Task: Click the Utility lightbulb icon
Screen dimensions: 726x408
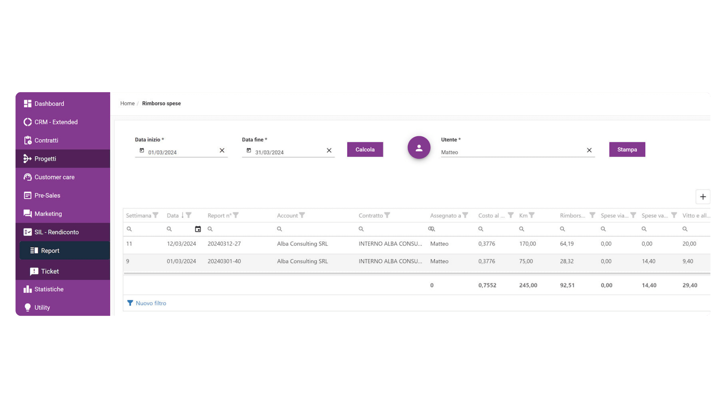Action: [x=28, y=308]
